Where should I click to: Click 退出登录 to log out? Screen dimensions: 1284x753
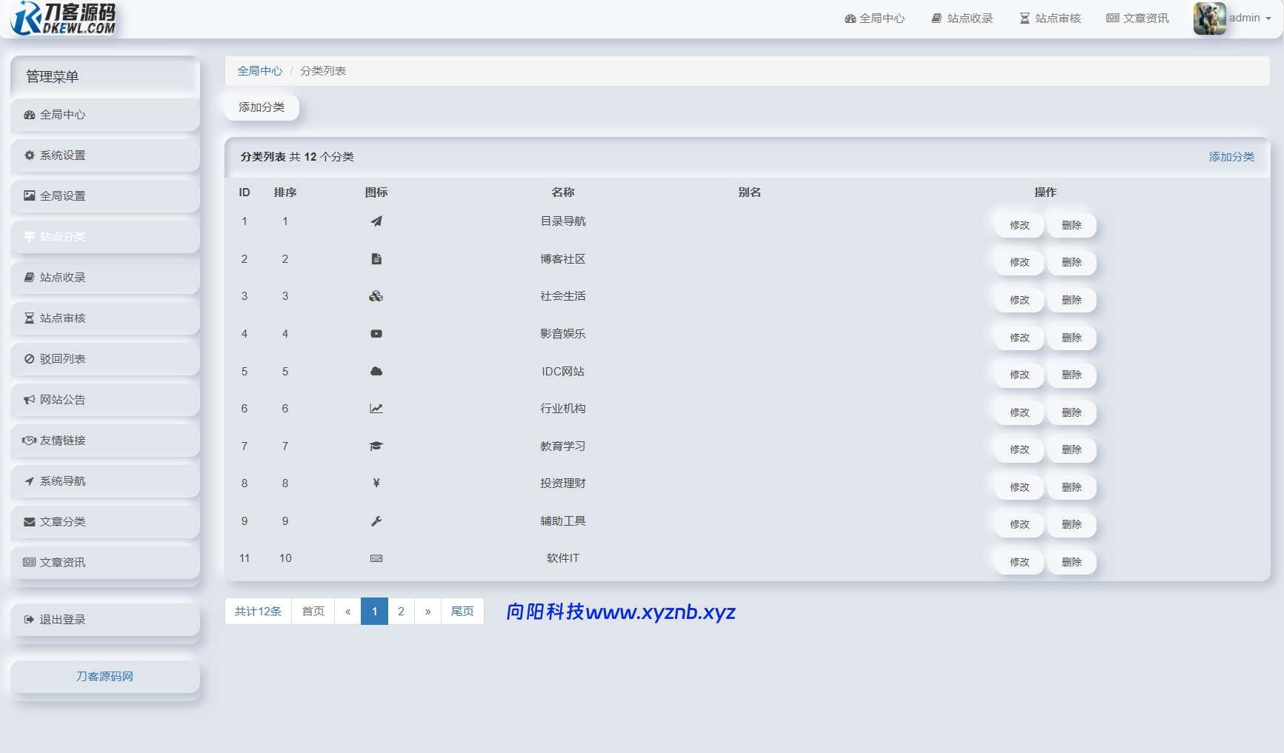pos(105,620)
